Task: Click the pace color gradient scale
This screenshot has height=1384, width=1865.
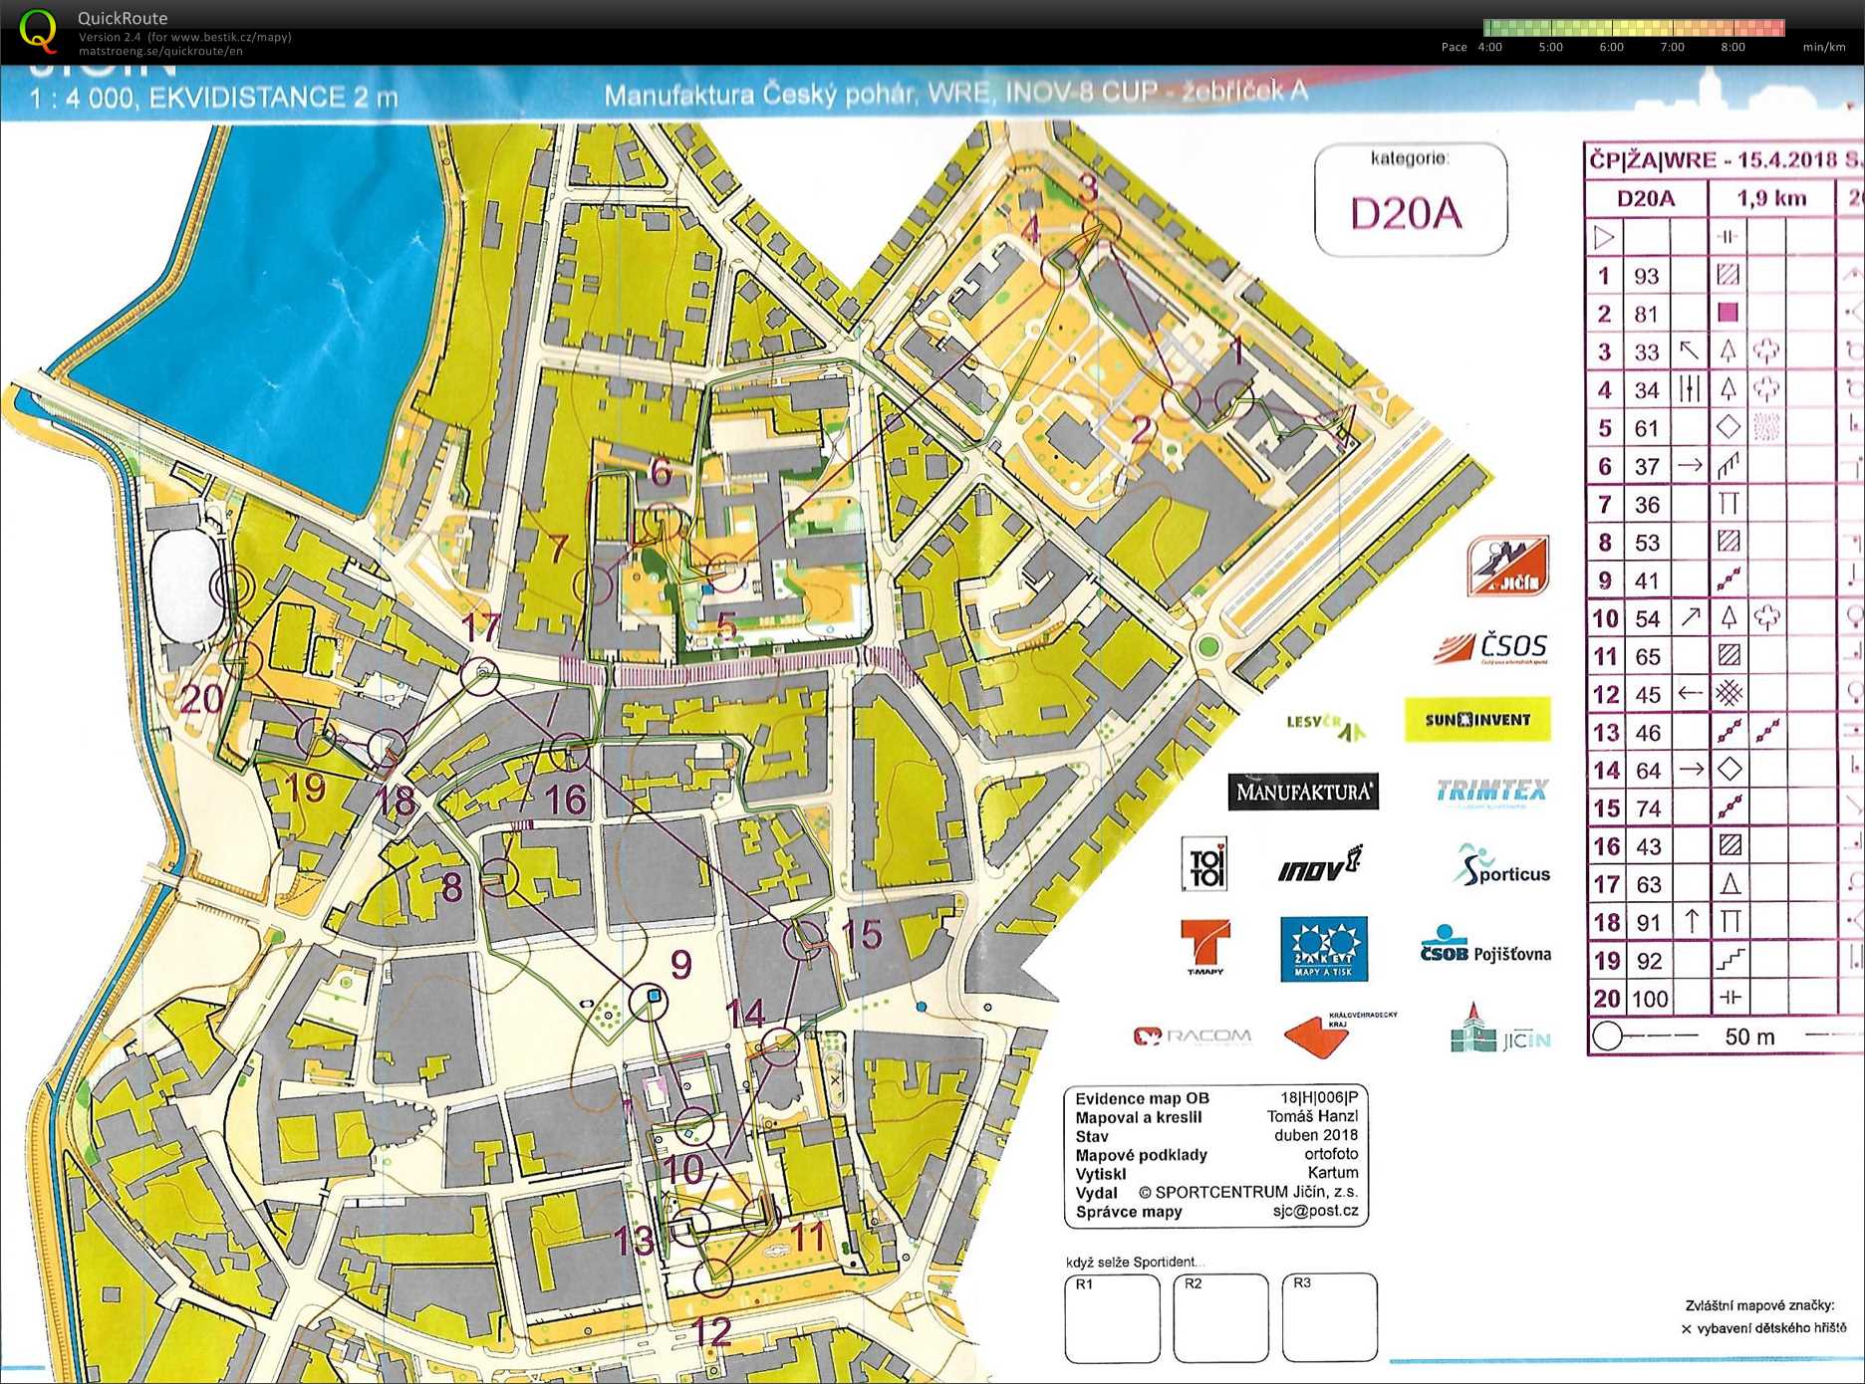Action: 1633,28
